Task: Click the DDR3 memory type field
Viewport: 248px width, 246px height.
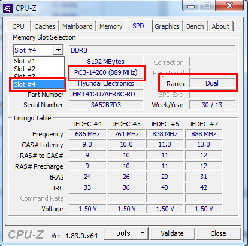Action: [152, 50]
